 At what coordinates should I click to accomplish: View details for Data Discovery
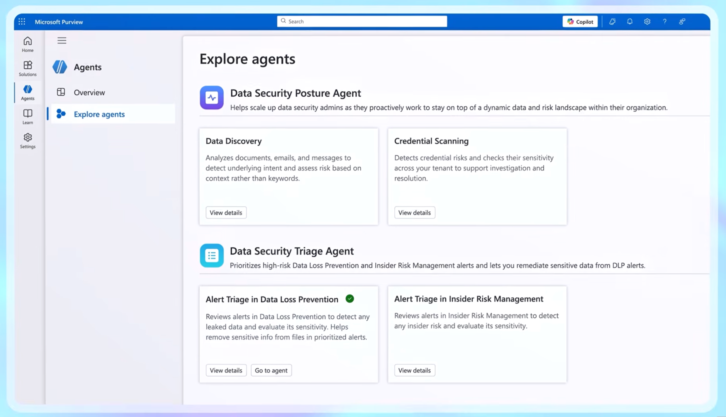point(226,212)
